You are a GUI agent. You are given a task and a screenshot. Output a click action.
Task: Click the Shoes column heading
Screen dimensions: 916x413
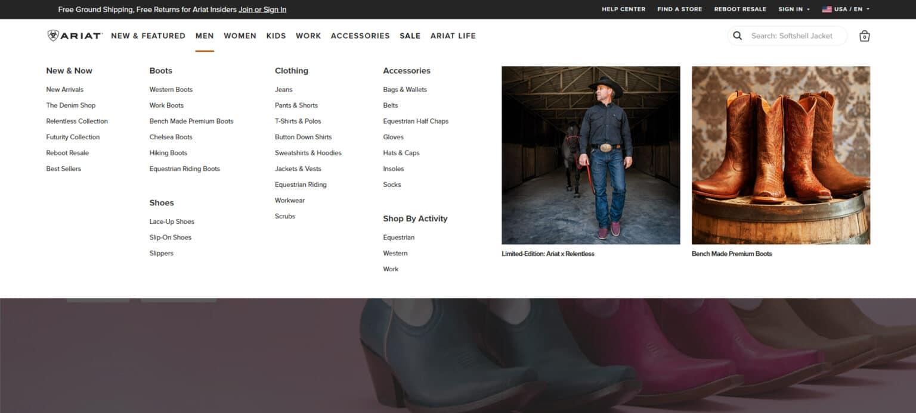click(161, 202)
